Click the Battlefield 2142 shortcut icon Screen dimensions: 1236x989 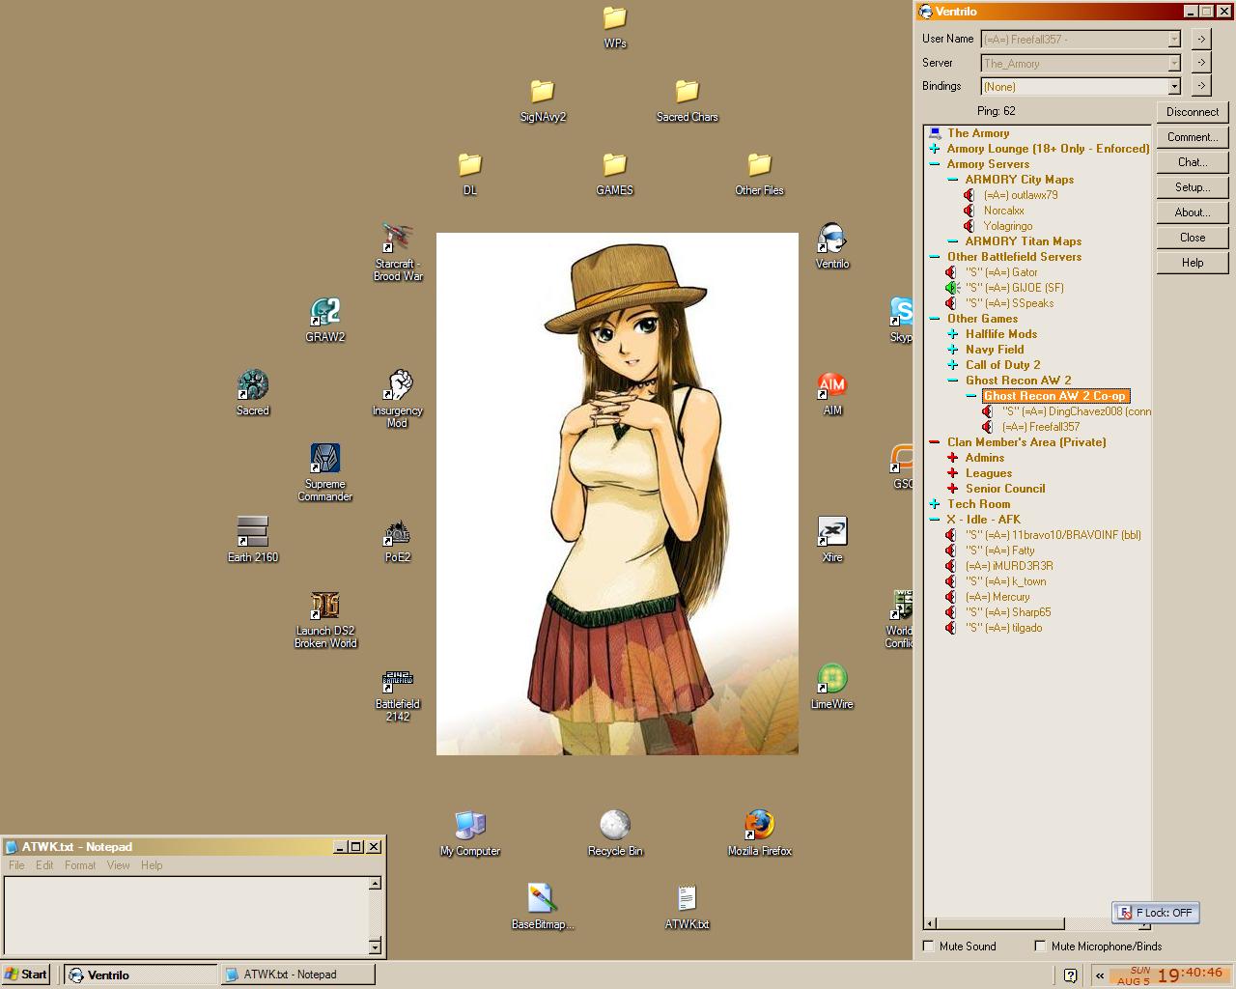397,680
